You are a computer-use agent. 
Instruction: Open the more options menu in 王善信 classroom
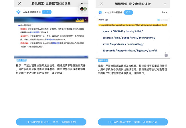pos(82,3)
